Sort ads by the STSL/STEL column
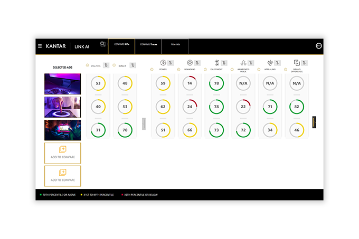359x239 pixels. (x=106, y=65)
